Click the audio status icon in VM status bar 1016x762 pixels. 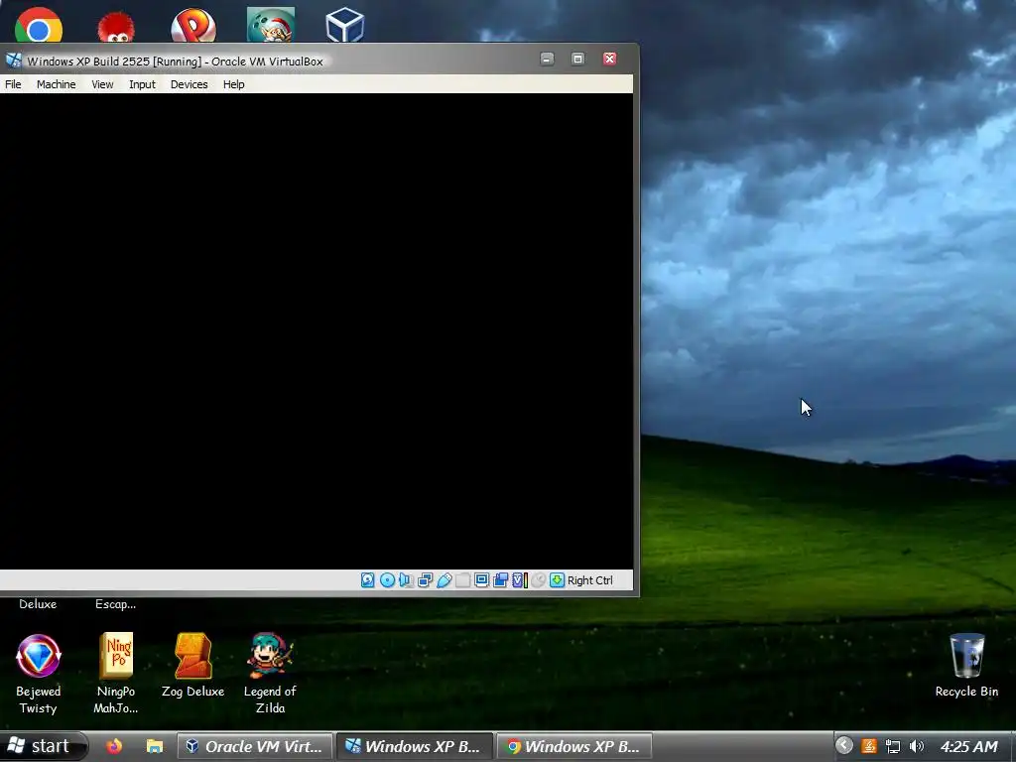click(406, 579)
